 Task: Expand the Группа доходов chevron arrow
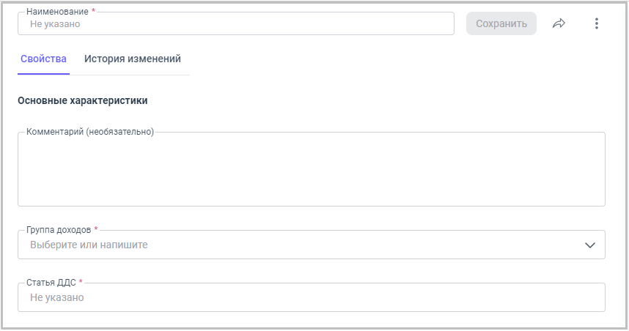591,245
